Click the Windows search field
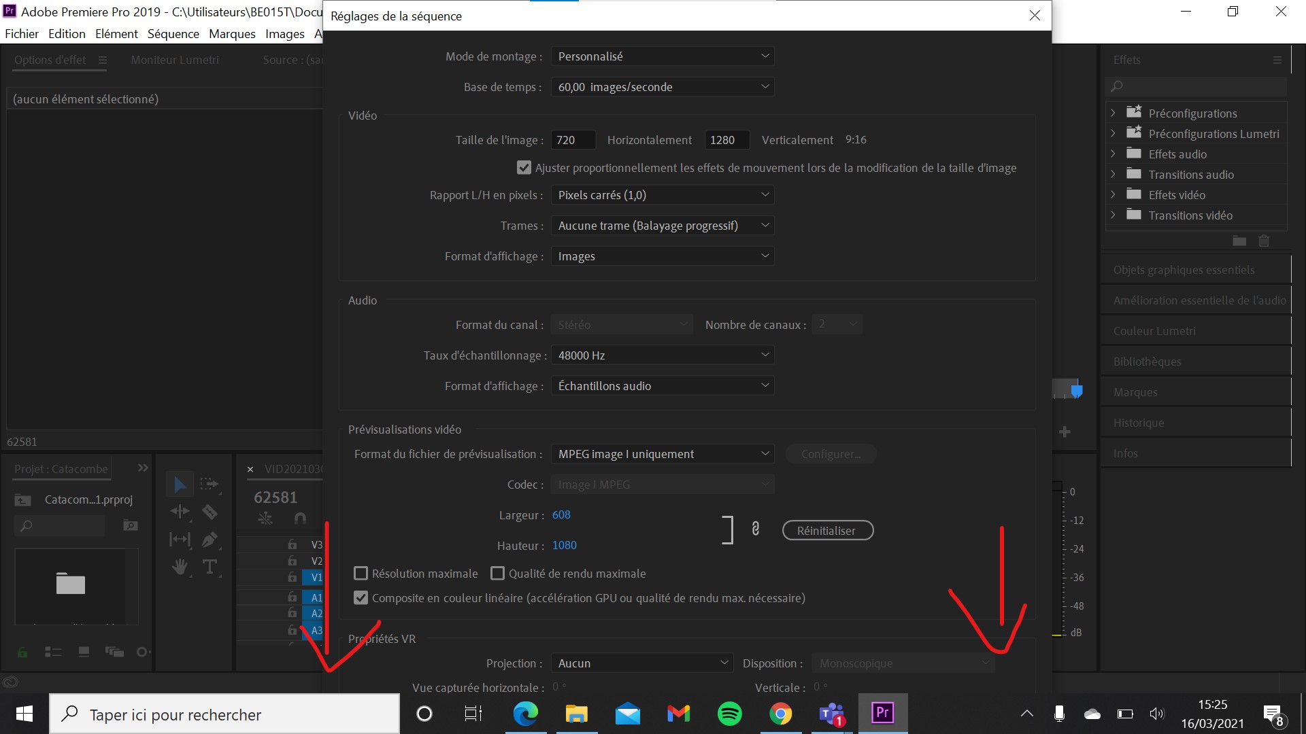Viewport: 1306px width, 734px height. click(224, 714)
